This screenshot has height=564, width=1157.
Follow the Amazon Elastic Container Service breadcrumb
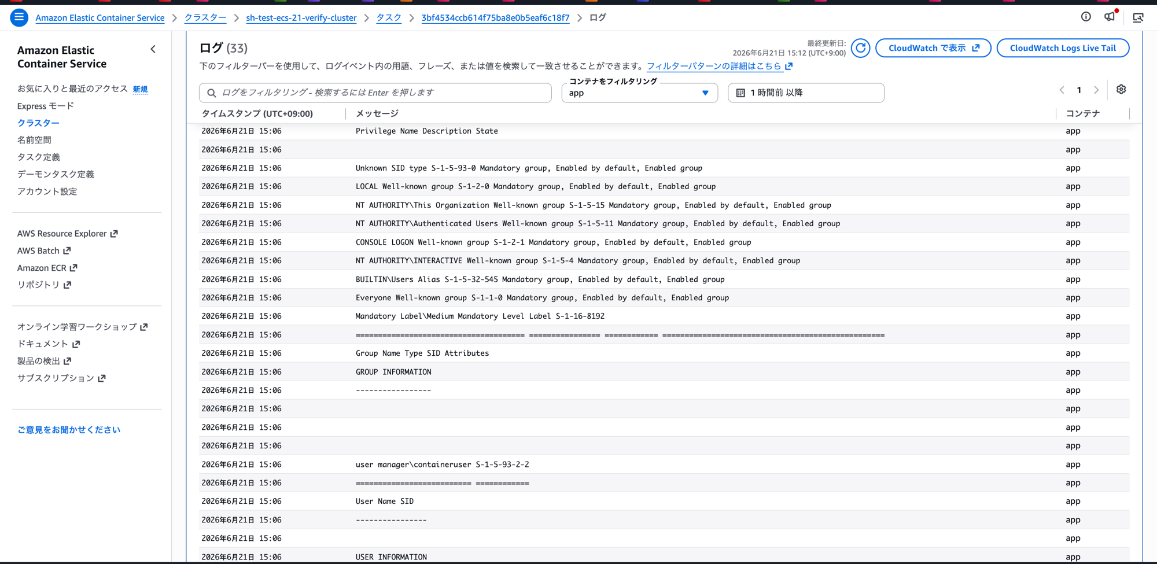pyautogui.click(x=100, y=18)
